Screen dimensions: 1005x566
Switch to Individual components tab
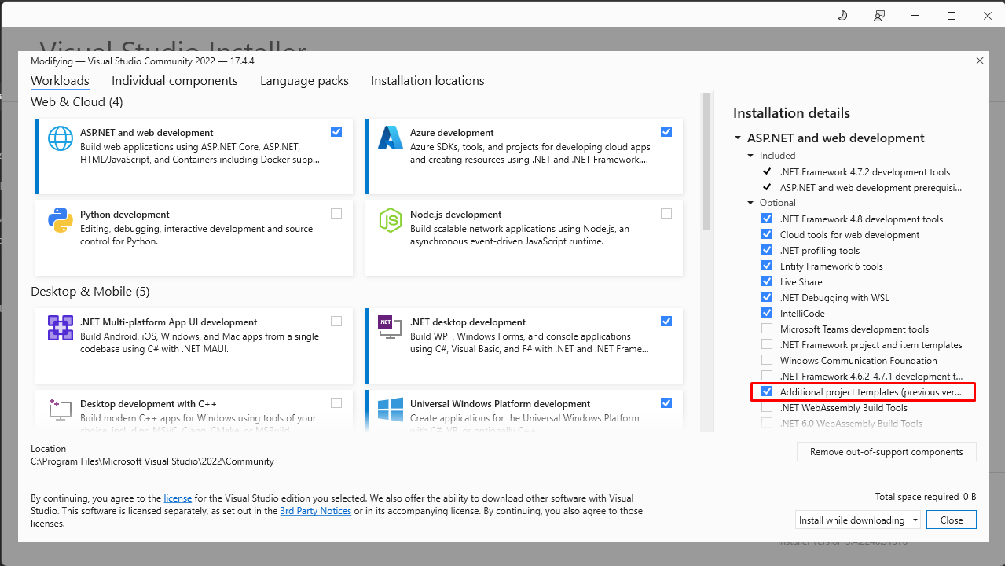(174, 80)
